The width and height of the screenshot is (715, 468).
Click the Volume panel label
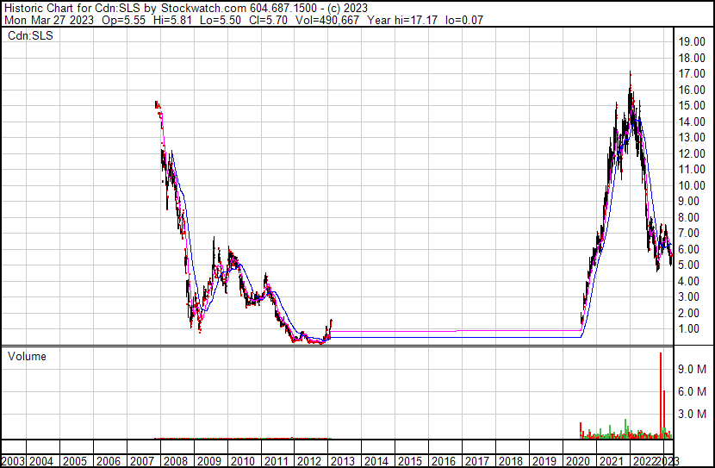coord(26,357)
